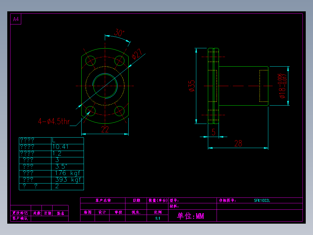Click the 客户确认 cell
The width and height of the screenshot is (313, 235).
pos(20,218)
